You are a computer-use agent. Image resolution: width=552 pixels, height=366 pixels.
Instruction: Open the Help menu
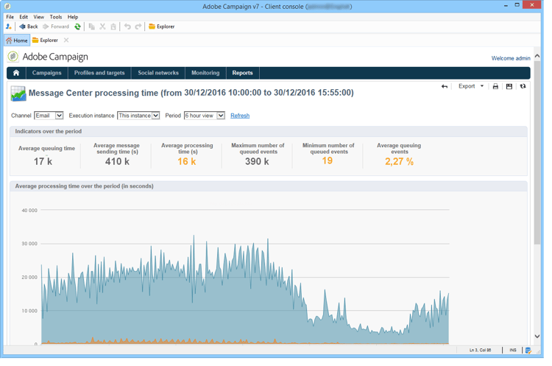[x=73, y=17]
